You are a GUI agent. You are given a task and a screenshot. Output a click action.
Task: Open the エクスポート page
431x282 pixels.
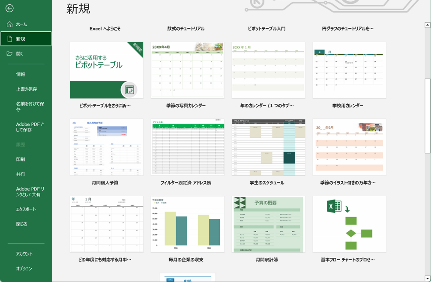(x=26, y=209)
